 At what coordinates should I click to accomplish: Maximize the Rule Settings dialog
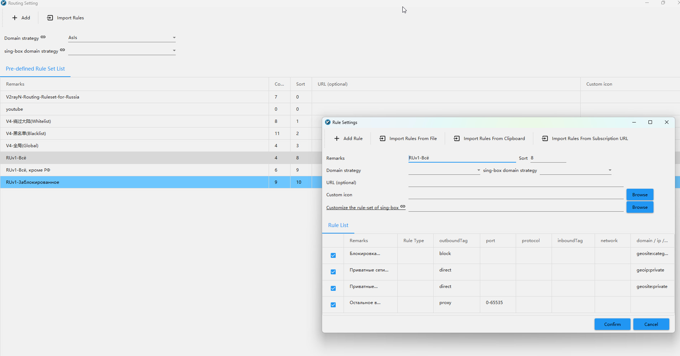[x=650, y=122]
